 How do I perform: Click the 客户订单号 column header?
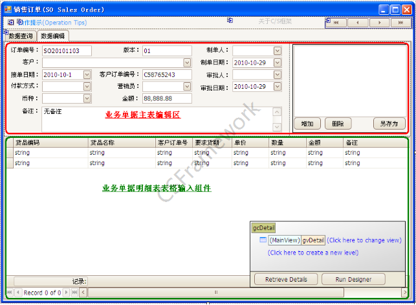click(x=174, y=143)
